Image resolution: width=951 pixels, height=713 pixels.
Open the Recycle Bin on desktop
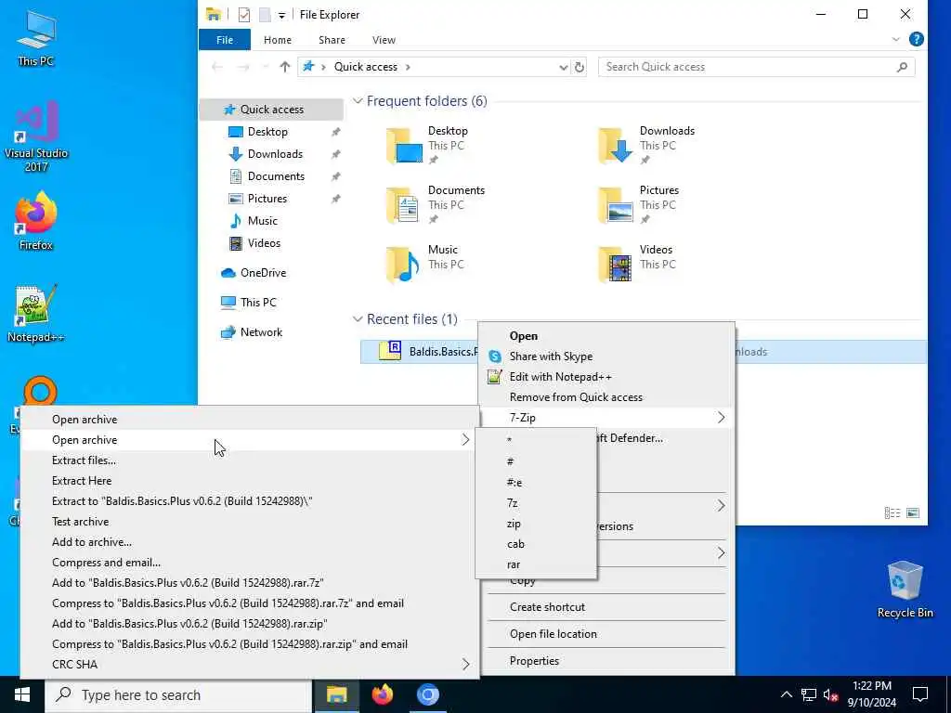tap(905, 590)
